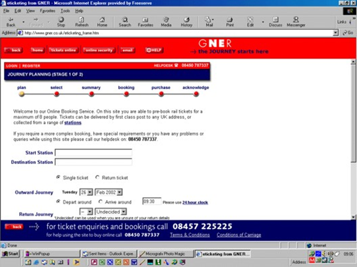Open the 24 hour clock link
Viewport: 357px width, 267px height.
tap(195, 202)
